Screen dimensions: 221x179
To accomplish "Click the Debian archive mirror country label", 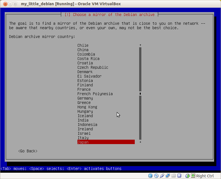I will pos(42,37).
